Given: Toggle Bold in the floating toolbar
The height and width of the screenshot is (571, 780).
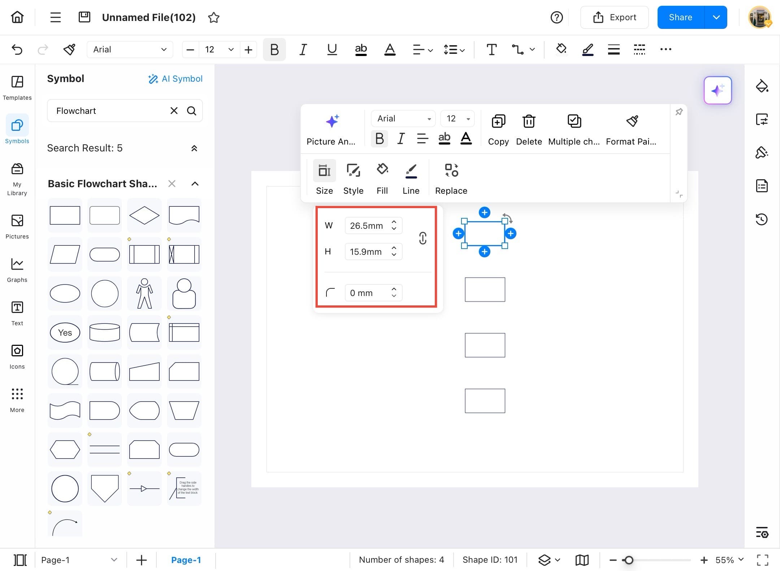Looking at the screenshot, I should click(379, 138).
